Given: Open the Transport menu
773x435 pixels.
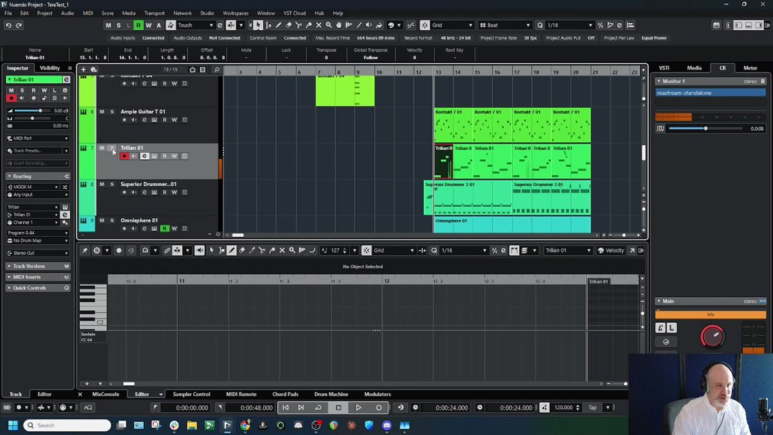Looking at the screenshot, I should click(154, 13).
